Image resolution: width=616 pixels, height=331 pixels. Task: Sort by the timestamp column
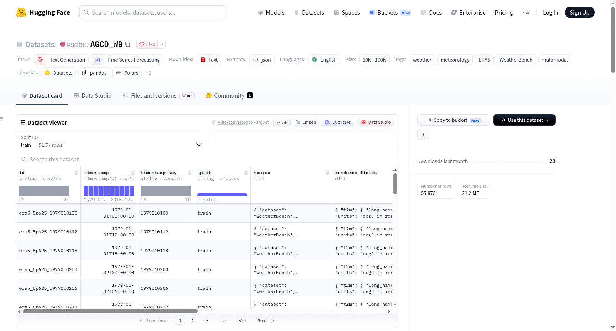point(133,173)
